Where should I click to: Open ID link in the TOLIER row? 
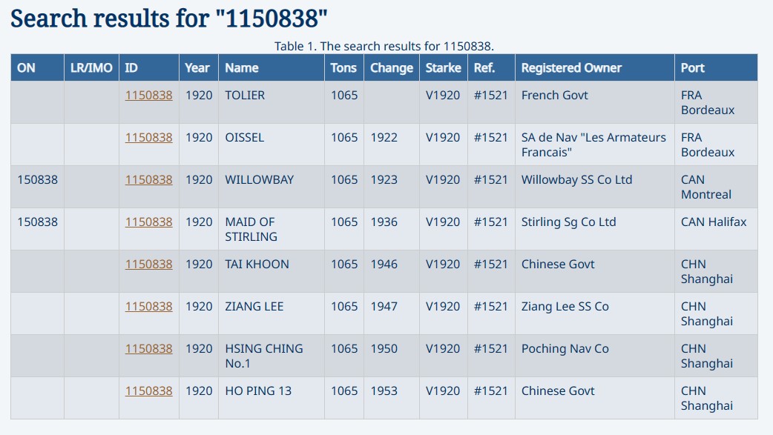pos(148,95)
